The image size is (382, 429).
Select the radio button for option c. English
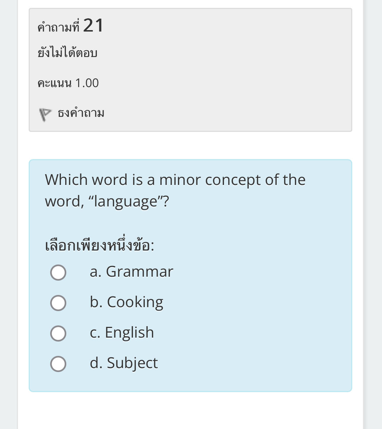tap(58, 333)
